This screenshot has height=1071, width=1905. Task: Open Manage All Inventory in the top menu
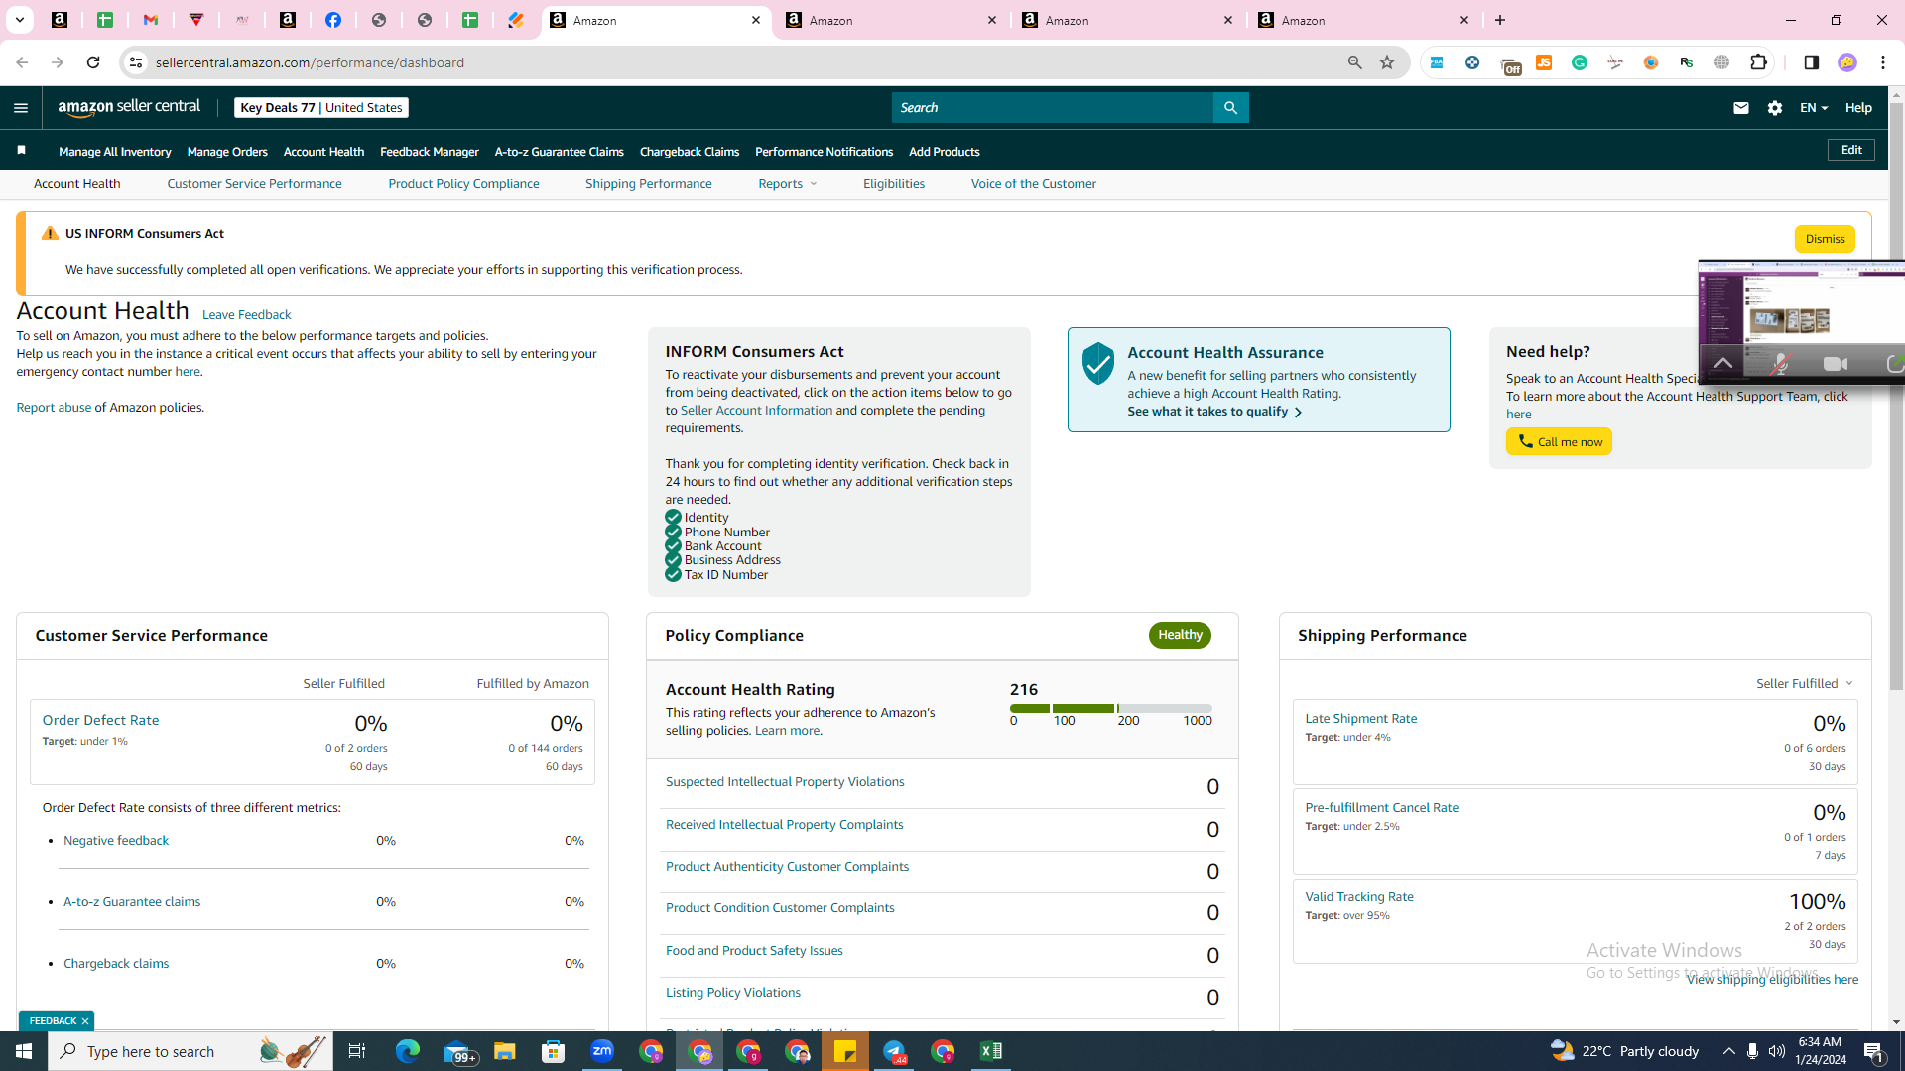(x=115, y=152)
